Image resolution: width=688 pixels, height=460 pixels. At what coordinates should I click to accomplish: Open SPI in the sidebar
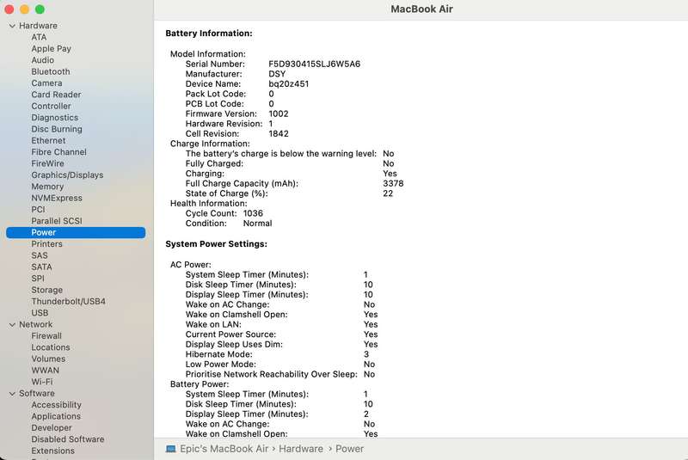38,278
